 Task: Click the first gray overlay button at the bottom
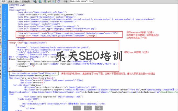coord(77,108)
